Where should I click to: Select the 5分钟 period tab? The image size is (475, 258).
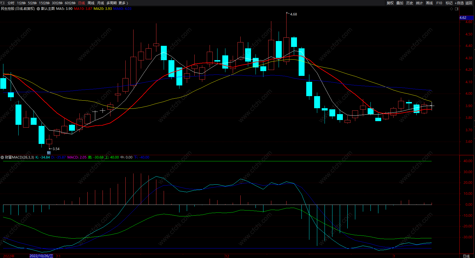point(32,3)
